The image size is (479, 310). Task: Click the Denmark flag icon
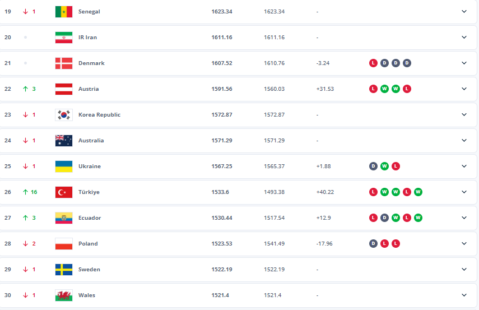click(63, 63)
